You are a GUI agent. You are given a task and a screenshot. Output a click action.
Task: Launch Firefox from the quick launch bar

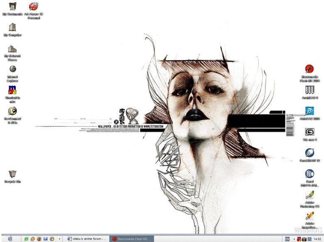[39, 239]
